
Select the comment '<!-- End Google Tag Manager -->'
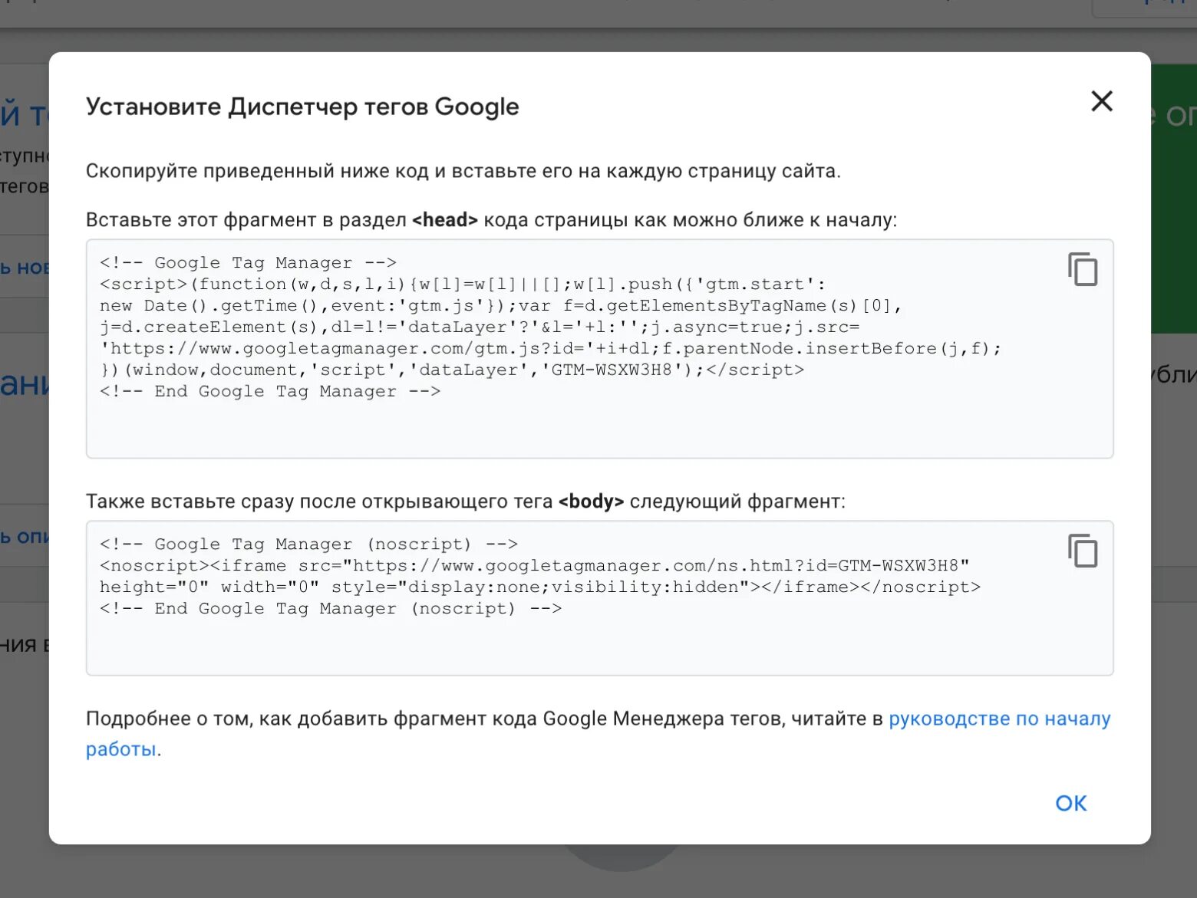[x=270, y=392]
